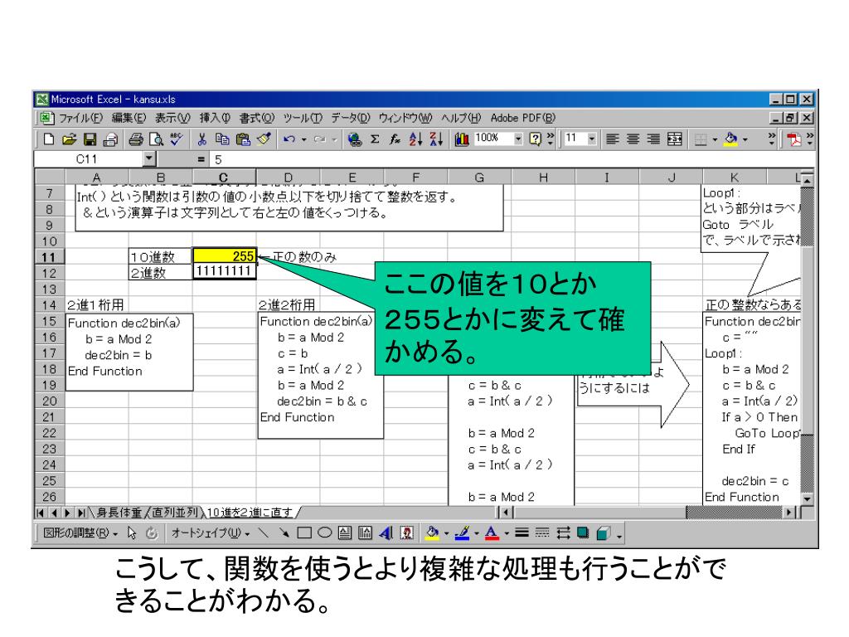Image resolution: width=849 pixels, height=637 pixels.
Task: Select the Format Painter brush
Action: (264, 139)
